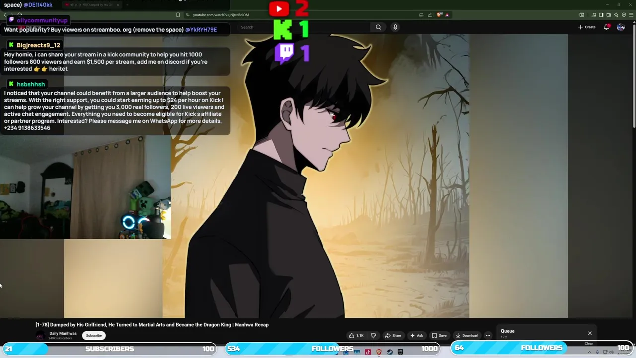636x358 pixels.
Task: Open TikTok from the Windows taskbar
Action: 368,352
